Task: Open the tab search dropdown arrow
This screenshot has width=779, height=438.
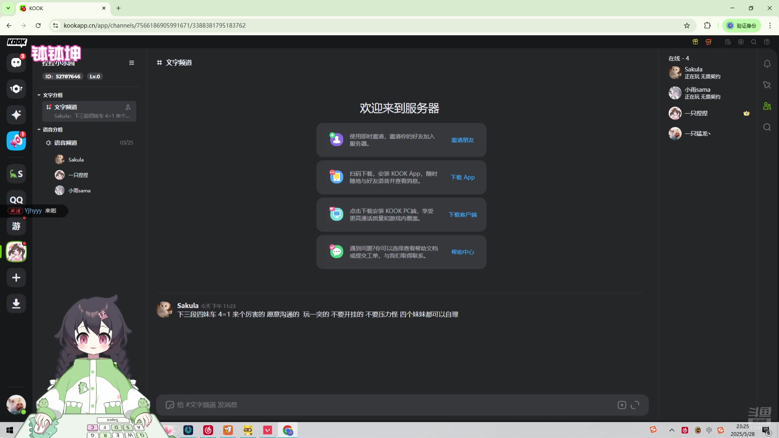Action: pos(8,8)
